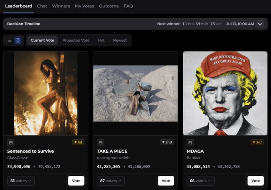Vote for MDAGA
271x190 pixels.
pos(255,181)
